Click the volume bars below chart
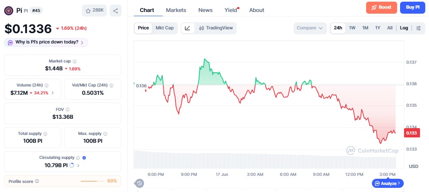This screenshot has width=429, height=192. [265, 159]
